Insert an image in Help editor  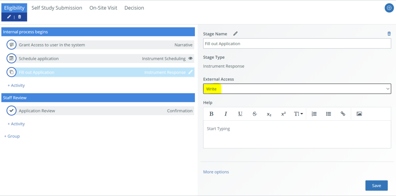pos(359,114)
